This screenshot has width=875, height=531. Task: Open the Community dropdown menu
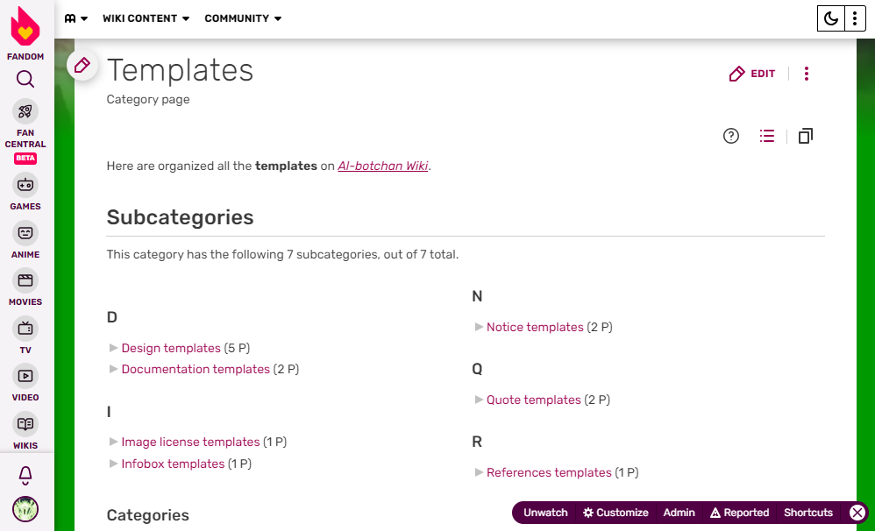point(243,18)
